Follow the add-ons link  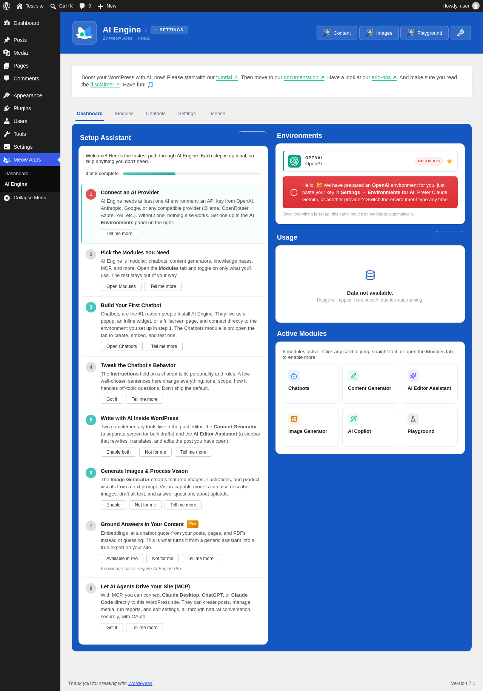384,77
